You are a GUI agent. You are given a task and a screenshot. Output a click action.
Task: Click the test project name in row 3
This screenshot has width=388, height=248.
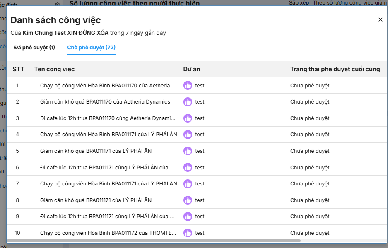click(200, 118)
